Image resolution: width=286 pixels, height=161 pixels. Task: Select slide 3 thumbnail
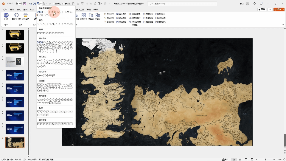click(x=15, y=62)
